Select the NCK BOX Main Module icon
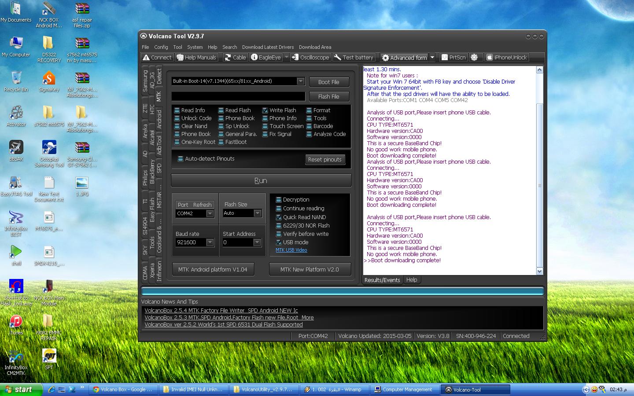Image resolution: width=634 pixels, height=396 pixels. 49,293
